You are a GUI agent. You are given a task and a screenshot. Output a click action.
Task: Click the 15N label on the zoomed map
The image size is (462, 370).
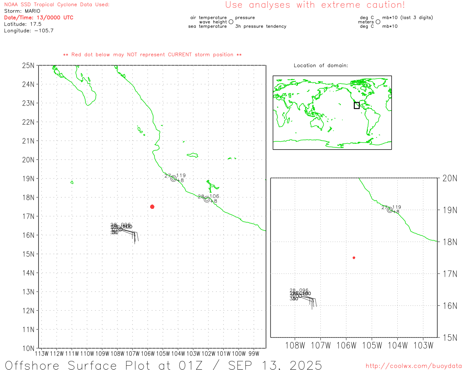tap(450, 337)
